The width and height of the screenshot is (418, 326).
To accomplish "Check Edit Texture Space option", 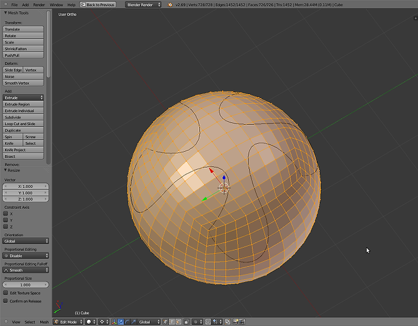I will point(6,293).
